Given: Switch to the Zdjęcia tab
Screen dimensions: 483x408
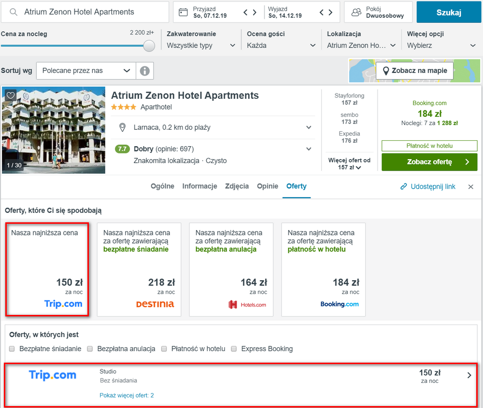Looking at the screenshot, I should point(237,186).
